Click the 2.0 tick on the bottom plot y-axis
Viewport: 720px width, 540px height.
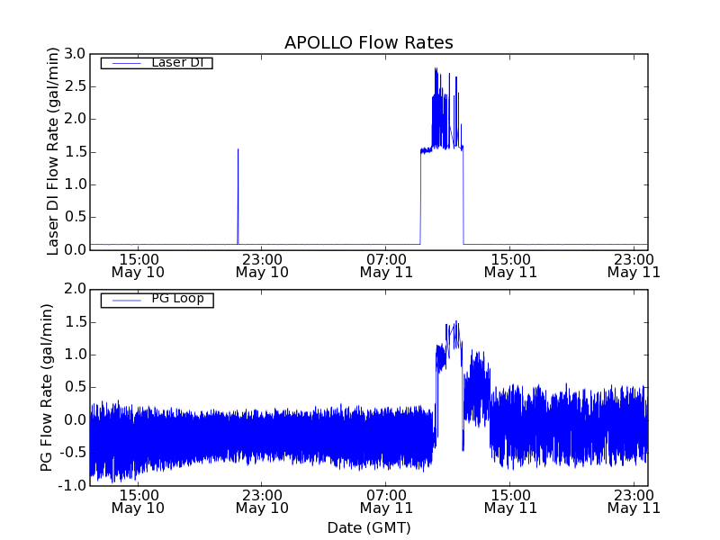point(76,289)
